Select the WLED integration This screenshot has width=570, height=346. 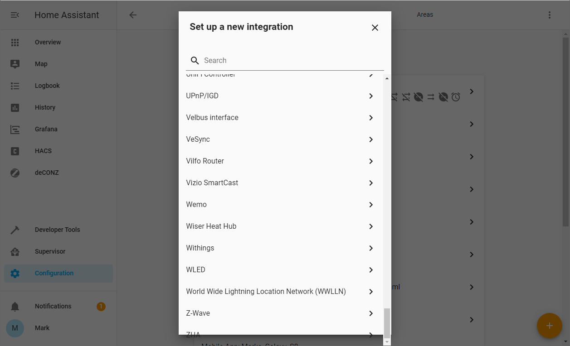tap(280, 270)
